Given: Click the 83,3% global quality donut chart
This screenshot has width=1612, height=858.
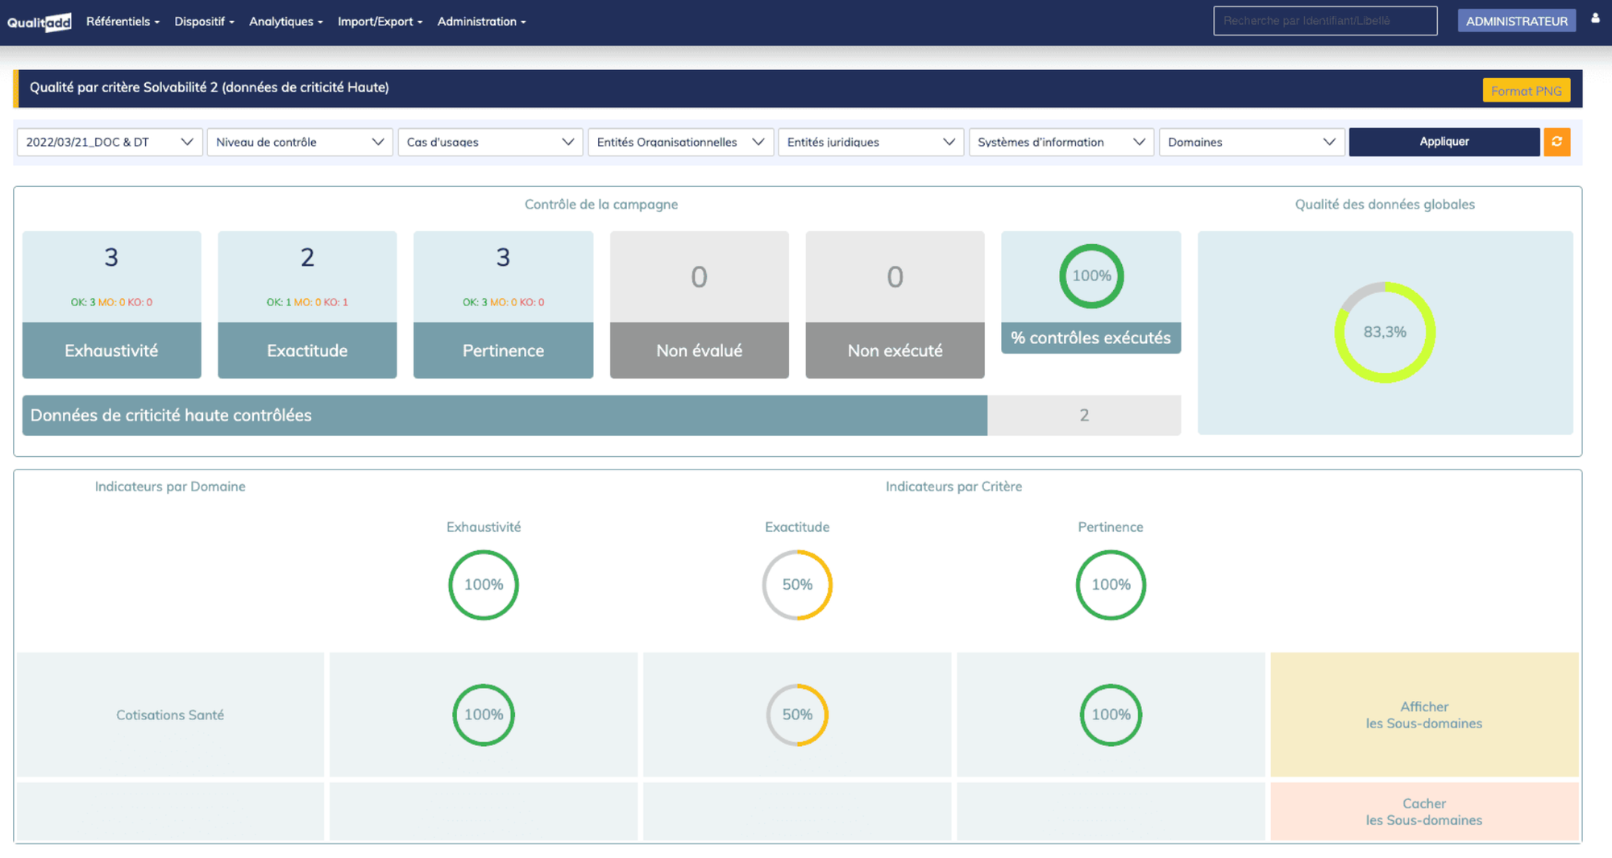Looking at the screenshot, I should pos(1384,332).
